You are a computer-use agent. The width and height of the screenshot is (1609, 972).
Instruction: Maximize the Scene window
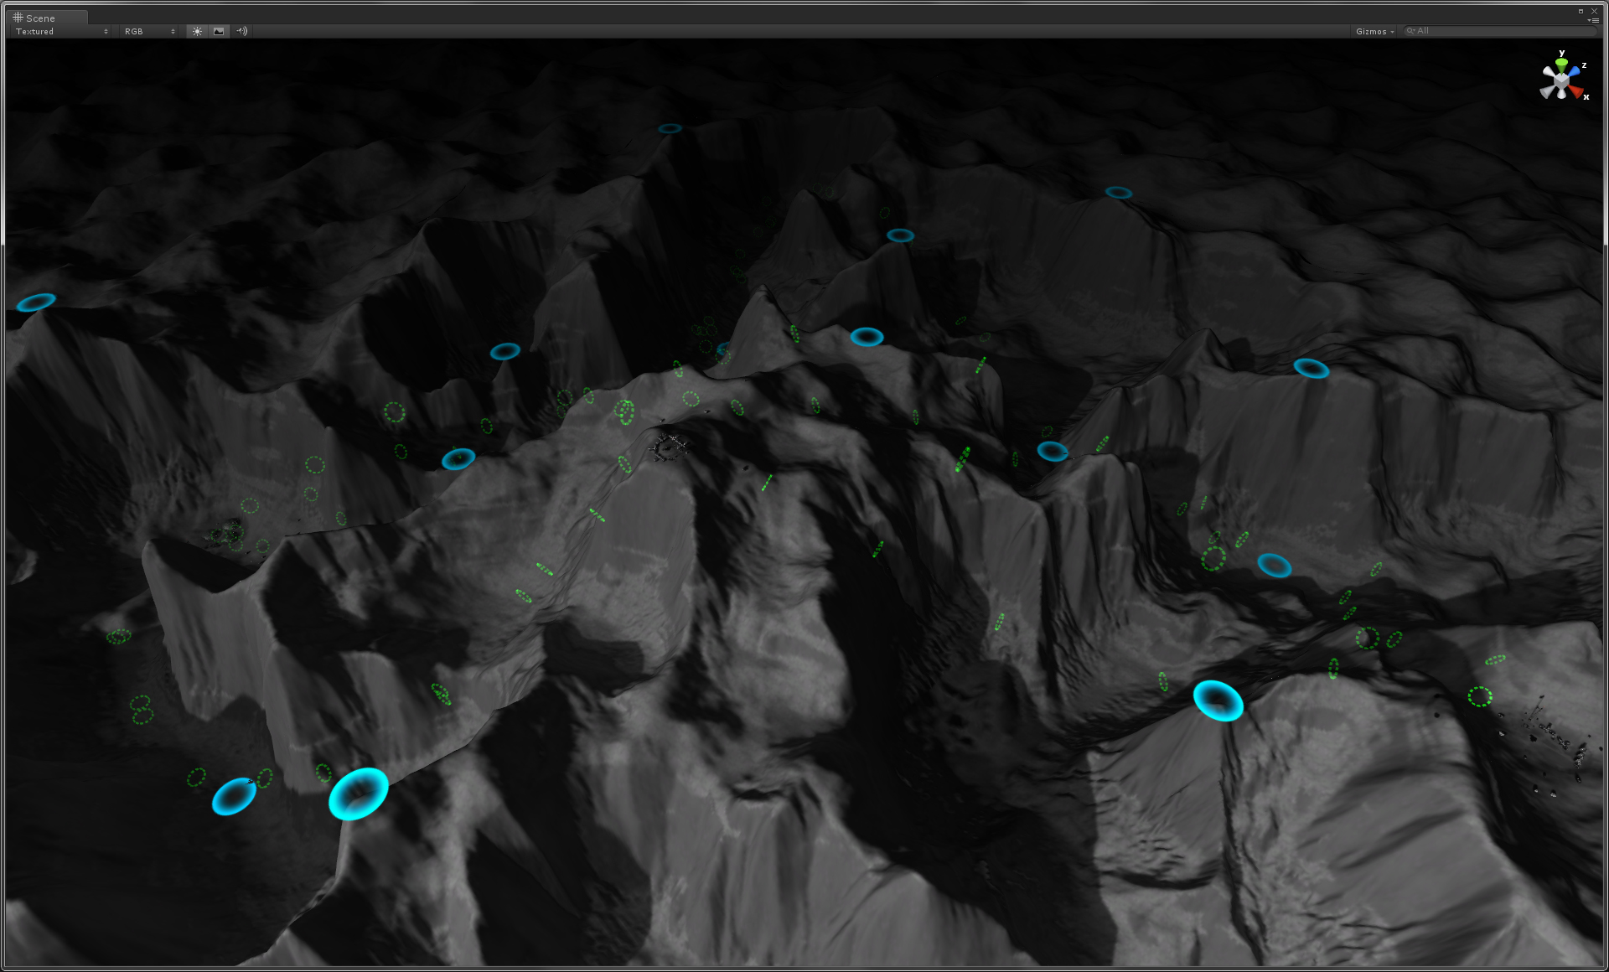click(x=1581, y=11)
